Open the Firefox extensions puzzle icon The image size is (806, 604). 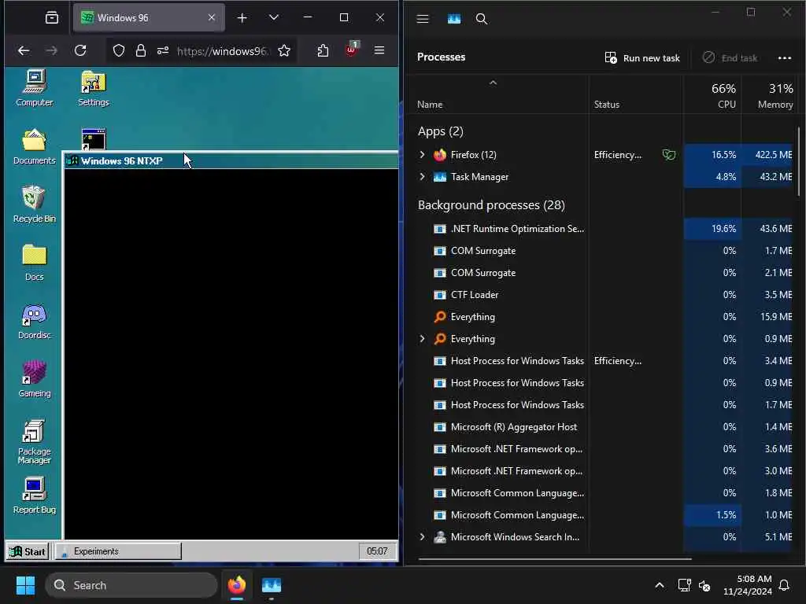[x=323, y=50]
